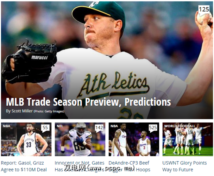This screenshot has width=214, height=176.
Task: Open the USWNT Glory Points Way to Future link
Action: (184, 166)
